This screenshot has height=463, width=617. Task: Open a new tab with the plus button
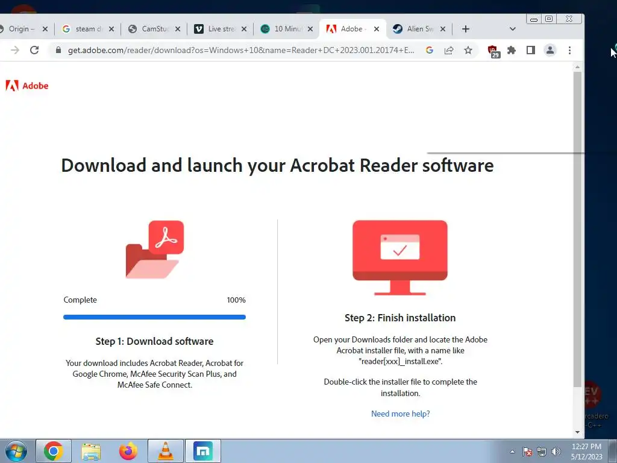click(466, 29)
